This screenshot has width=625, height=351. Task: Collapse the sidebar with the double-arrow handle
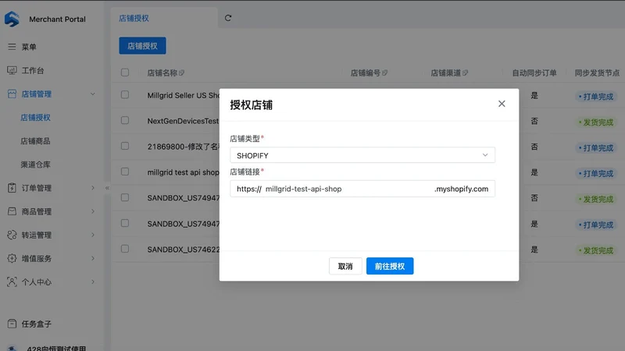click(x=107, y=188)
